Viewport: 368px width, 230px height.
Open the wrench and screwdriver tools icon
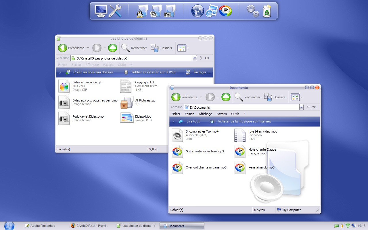[115, 11]
